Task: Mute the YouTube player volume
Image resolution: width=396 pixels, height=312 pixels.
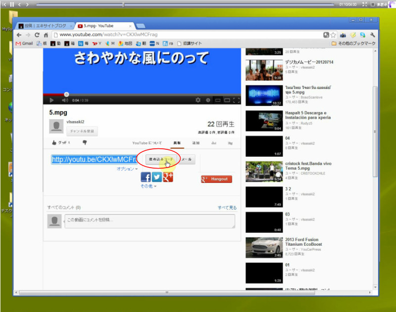Action: point(65,100)
